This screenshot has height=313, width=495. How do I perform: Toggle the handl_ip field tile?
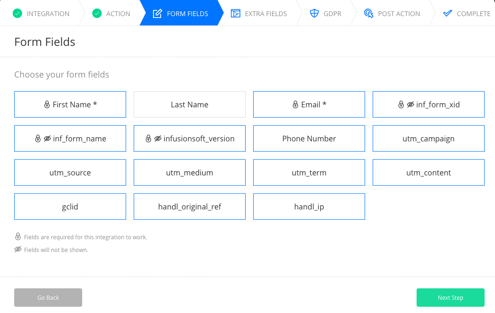(x=309, y=207)
